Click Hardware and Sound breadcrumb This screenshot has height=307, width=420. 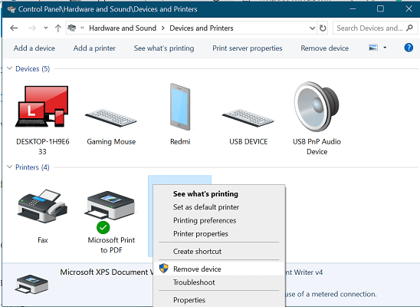click(x=123, y=28)
